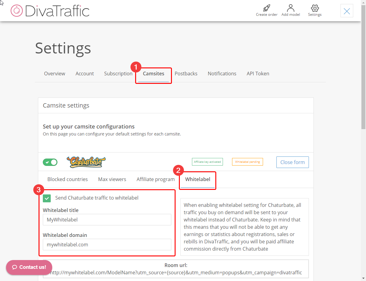Viewport: 366px width, 281px height.
Task: Click the Camsite settings header text
Action: (x=66, y=105)
